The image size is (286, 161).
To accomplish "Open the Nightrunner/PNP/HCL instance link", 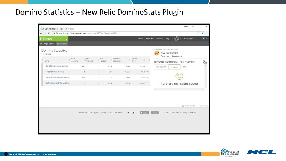I will [55, 72].
